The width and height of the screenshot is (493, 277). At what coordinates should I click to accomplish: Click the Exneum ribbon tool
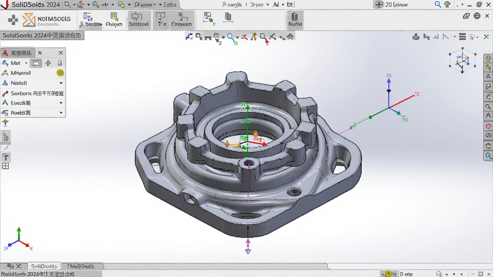(182, 19)
